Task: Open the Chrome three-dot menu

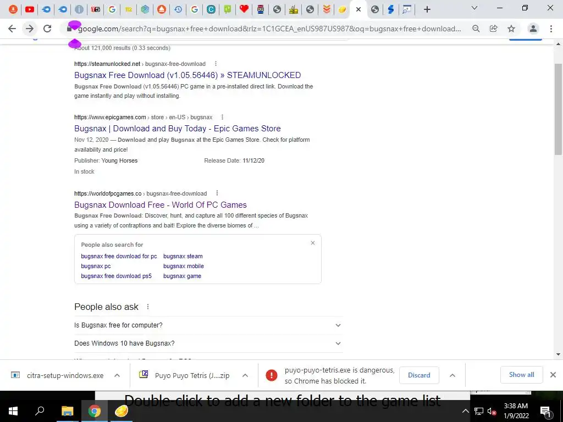Action: 551,29
